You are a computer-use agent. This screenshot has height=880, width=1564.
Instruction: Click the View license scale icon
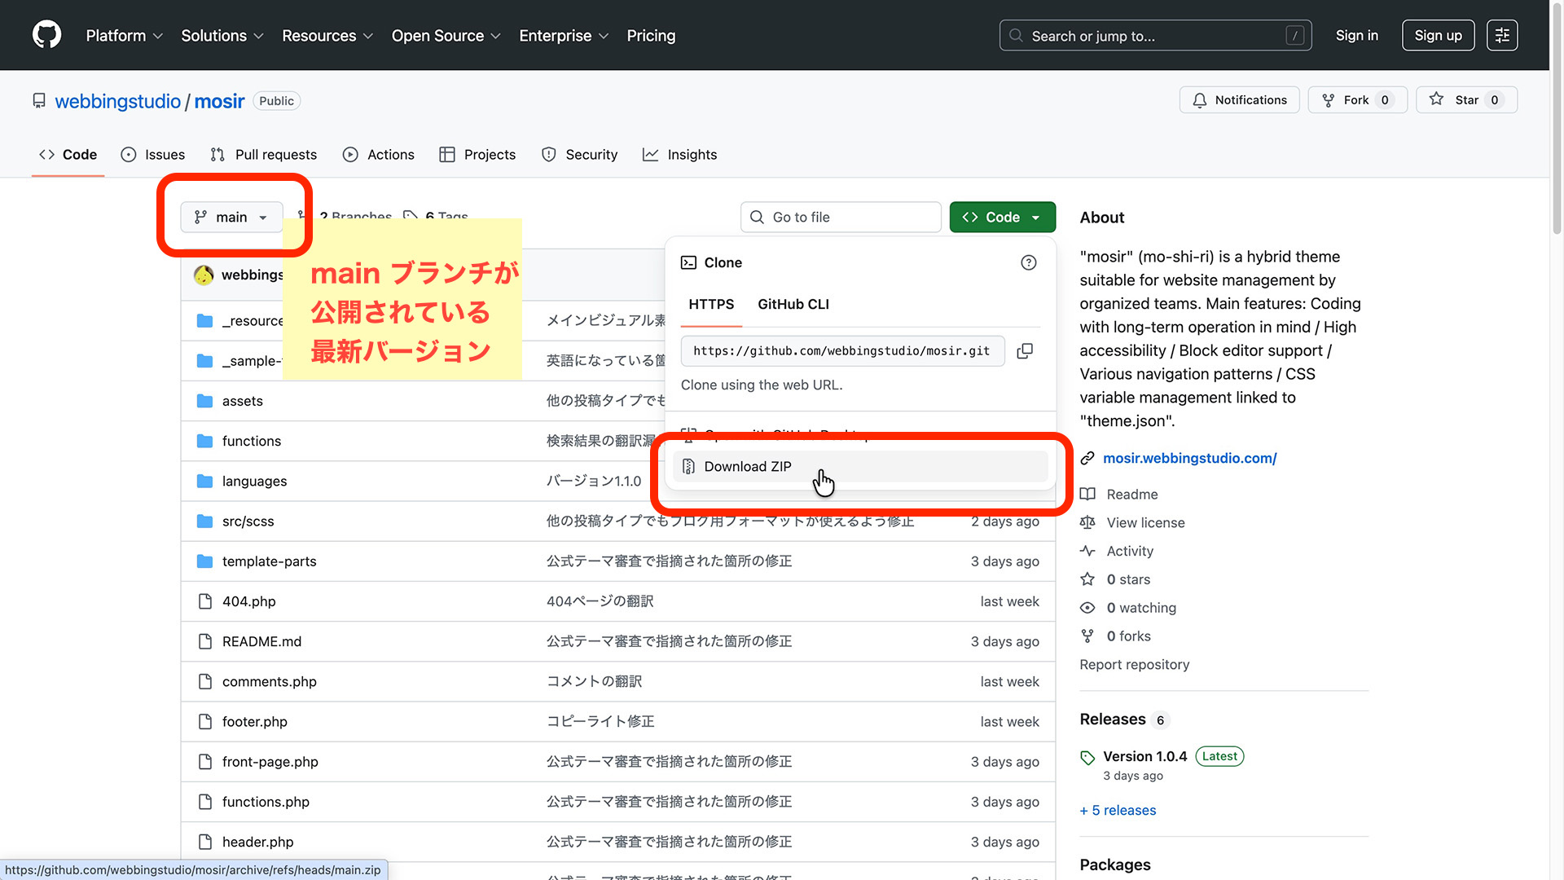(1087, 522)
